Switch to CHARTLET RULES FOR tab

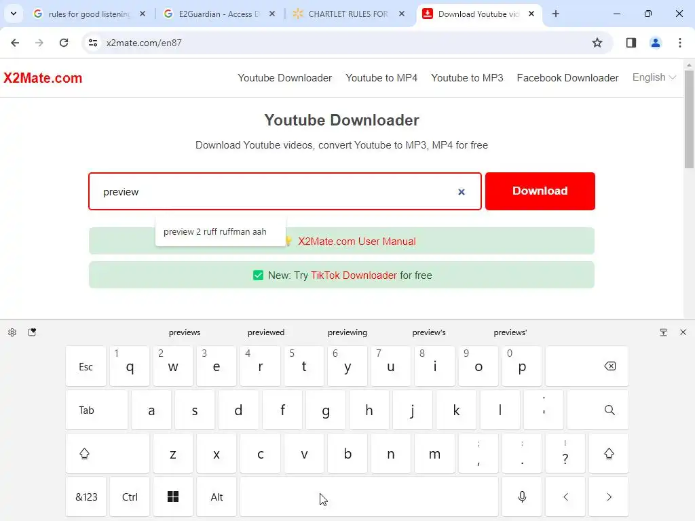tap(348, 14)
